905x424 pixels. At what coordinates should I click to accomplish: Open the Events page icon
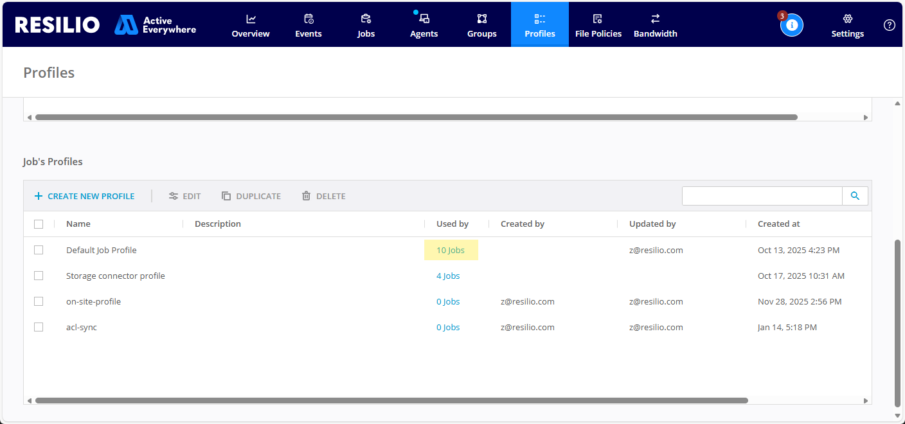309,19
